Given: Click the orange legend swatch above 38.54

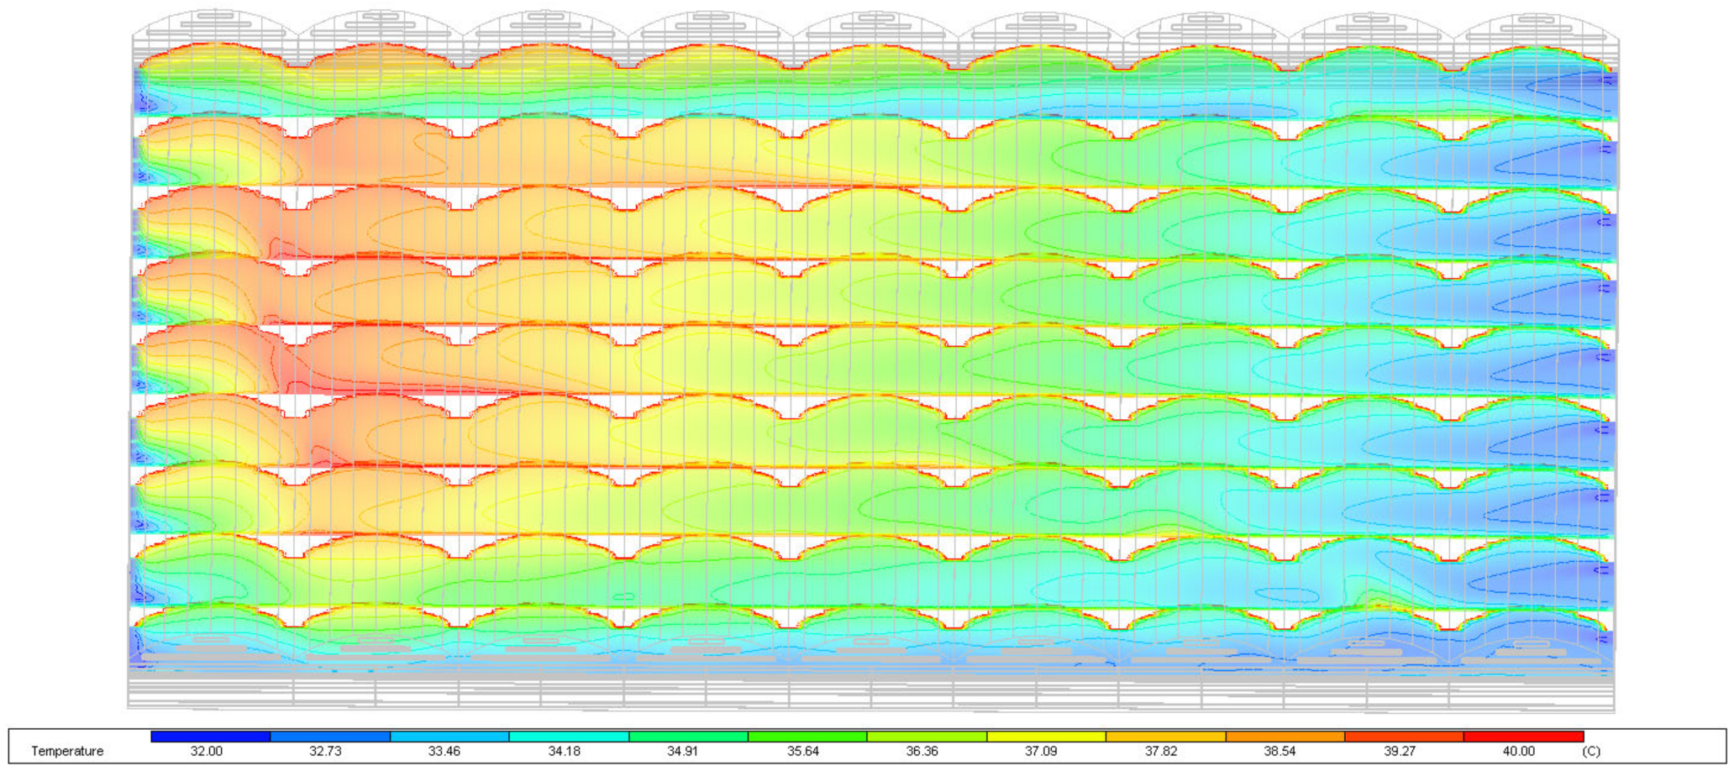Looking at the screenshot, I should click(1285, 737).
